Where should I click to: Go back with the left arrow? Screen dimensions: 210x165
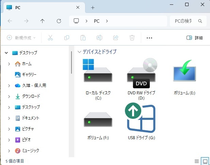pyautogui.click(x=10, y=21)
